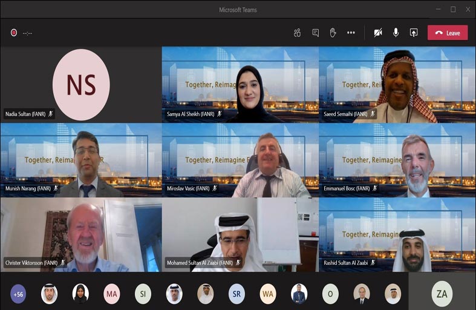Show the +56 additional participants

coord(19,294)
